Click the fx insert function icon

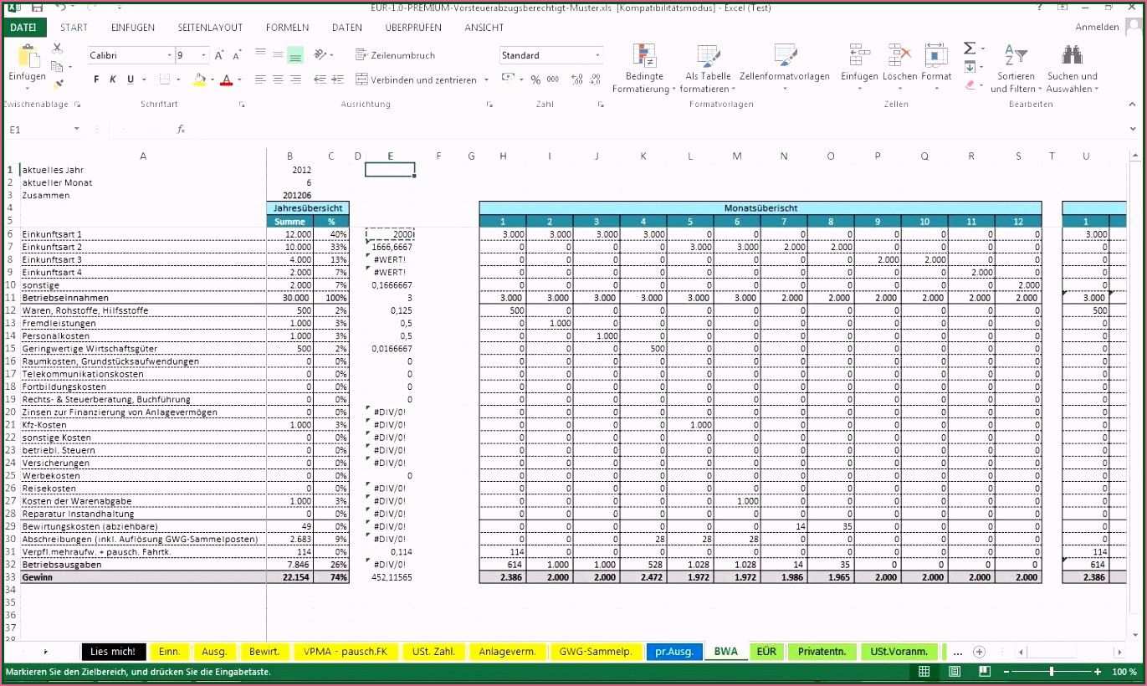point(181,130)
